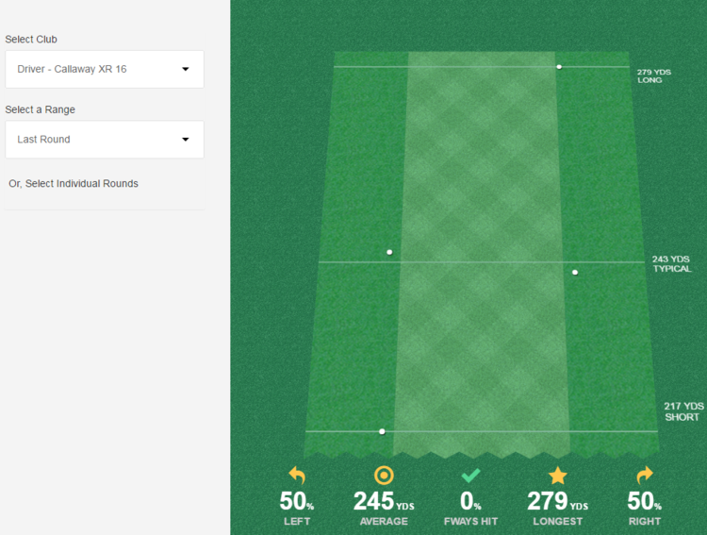
Task: Click the left-curving arrow icon above 50% Left
Action: tap(297, 475)
